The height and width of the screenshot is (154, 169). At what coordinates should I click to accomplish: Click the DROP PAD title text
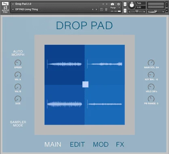tap(84, 25)
